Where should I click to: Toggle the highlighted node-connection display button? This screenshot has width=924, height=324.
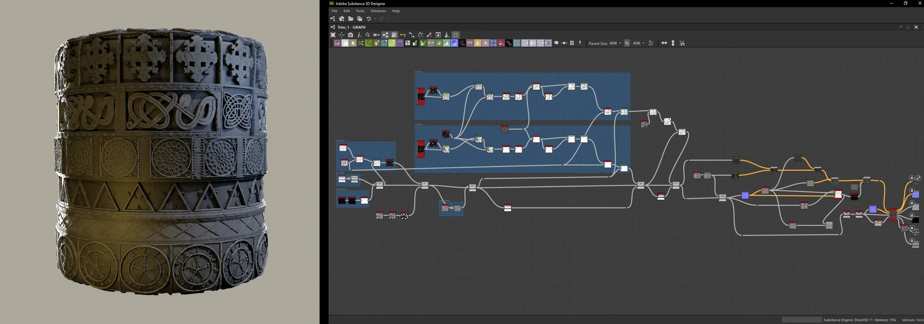pyautogui.click(x=385, y=35)
